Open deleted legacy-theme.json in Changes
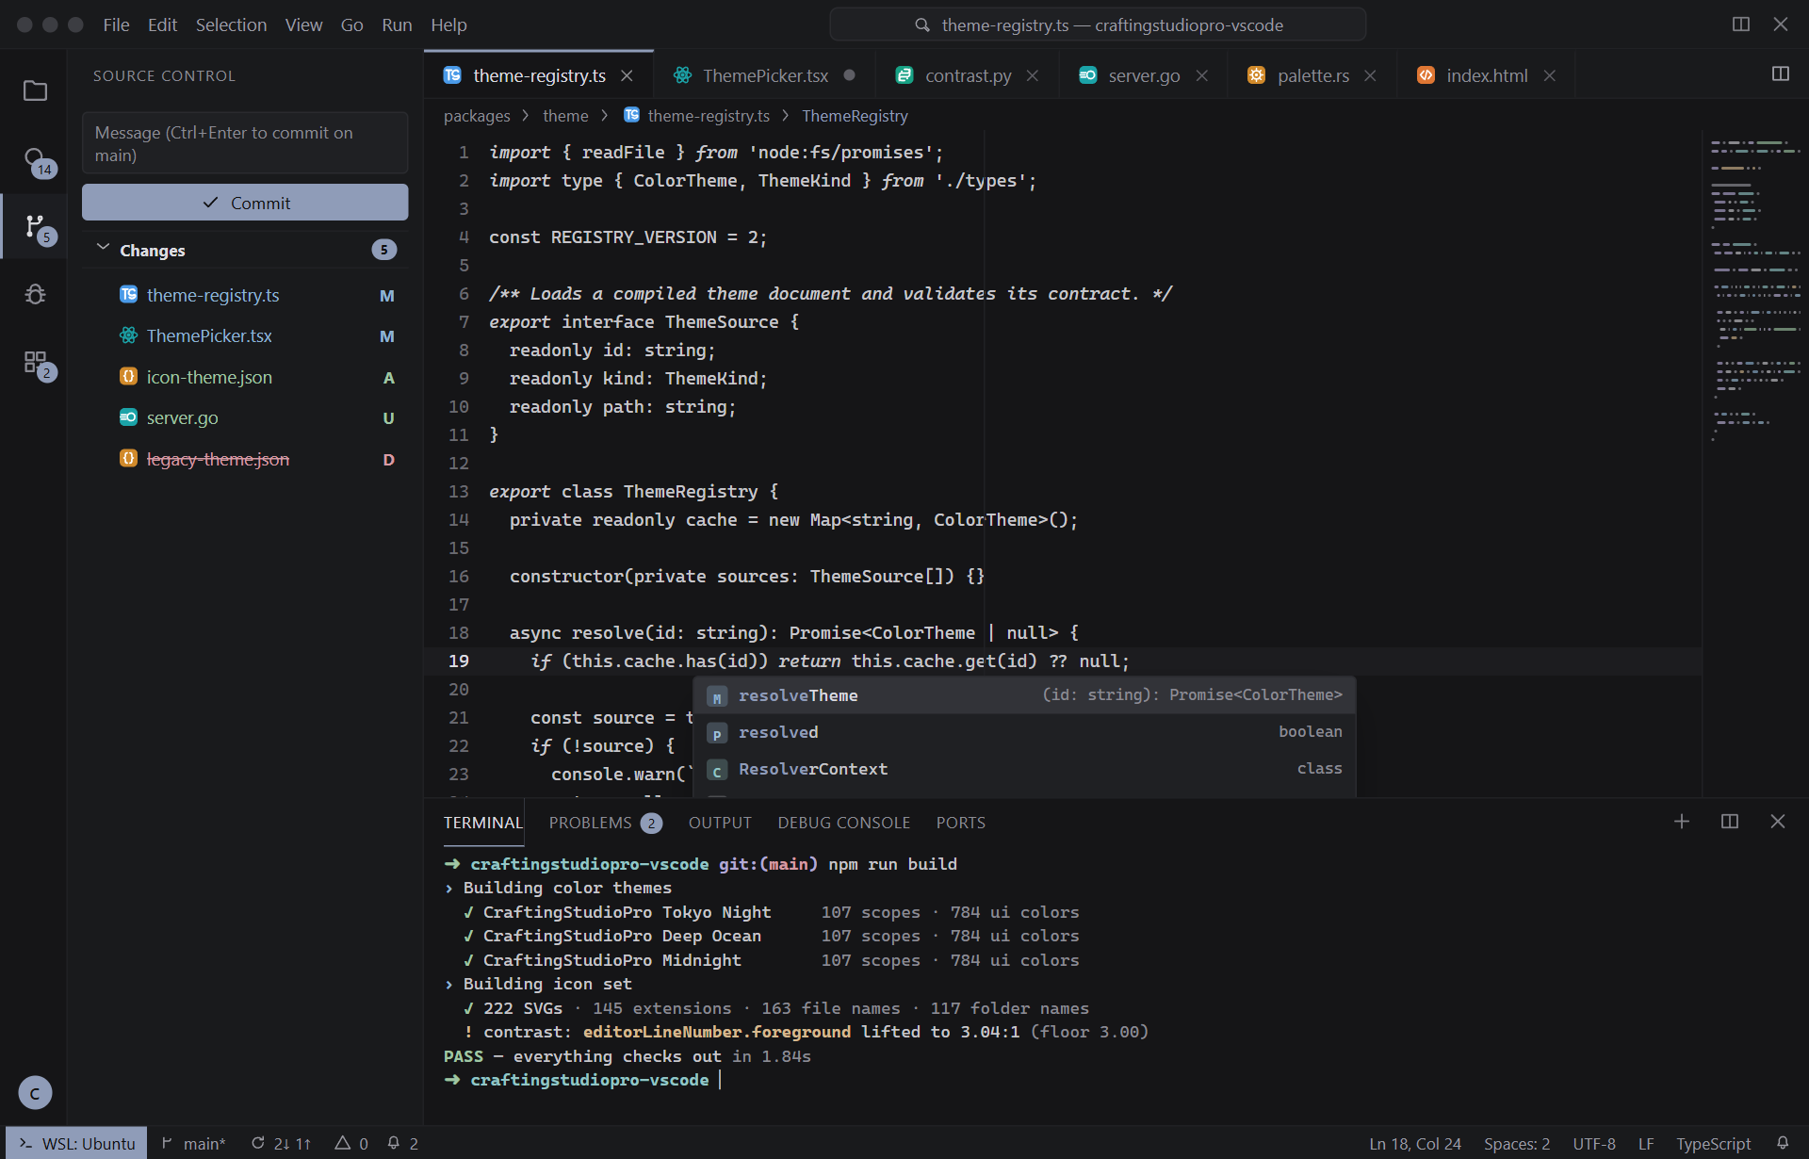This screenshot has height=1159, width=1809. [245, 459]
